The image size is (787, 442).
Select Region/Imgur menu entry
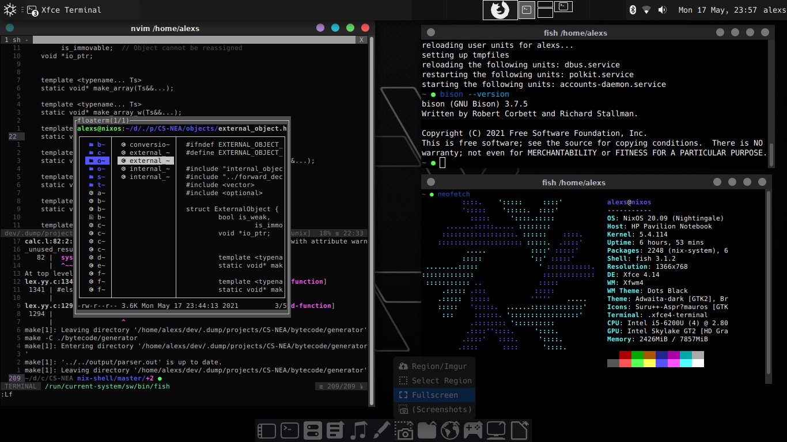(x=439, y=366)
